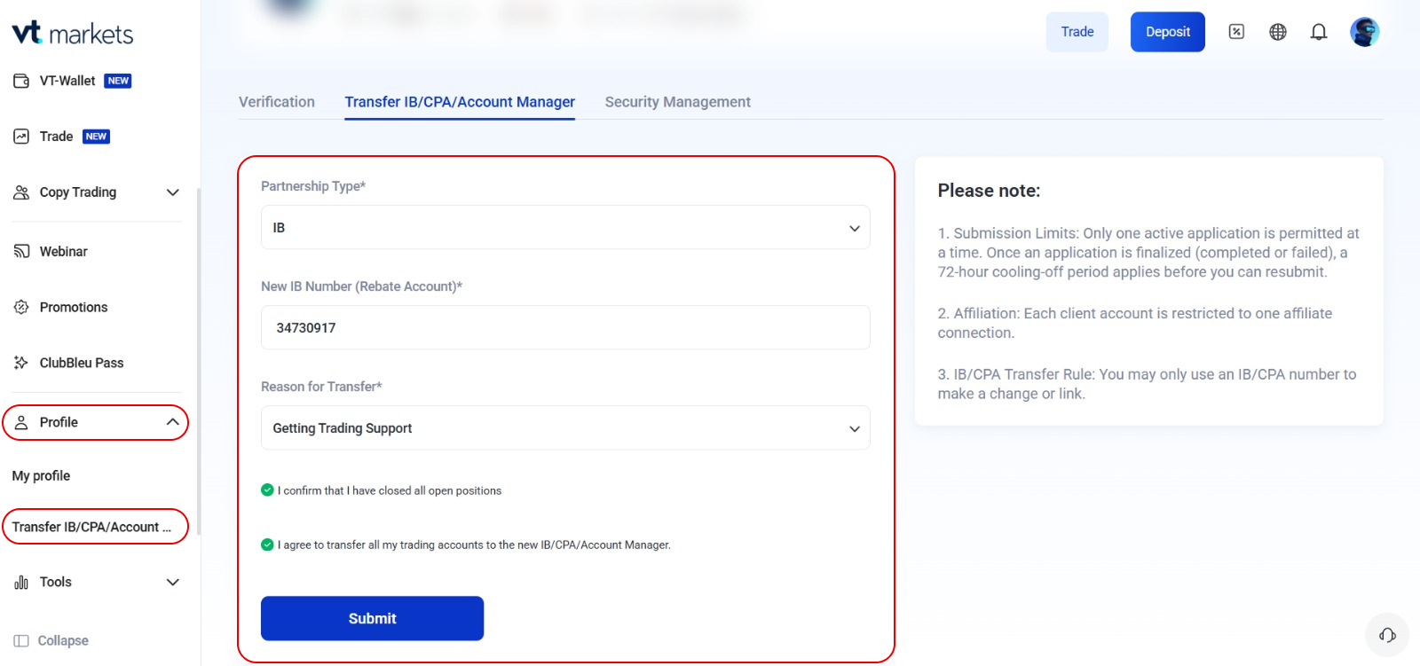1420x666 pixels.
Task: Open the user avatar menu
Action: click(x=1365, y=32)
